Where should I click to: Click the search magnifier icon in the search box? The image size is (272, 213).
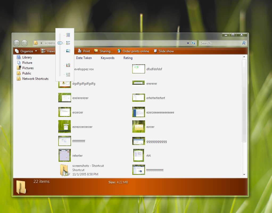(x=244, y=43)
